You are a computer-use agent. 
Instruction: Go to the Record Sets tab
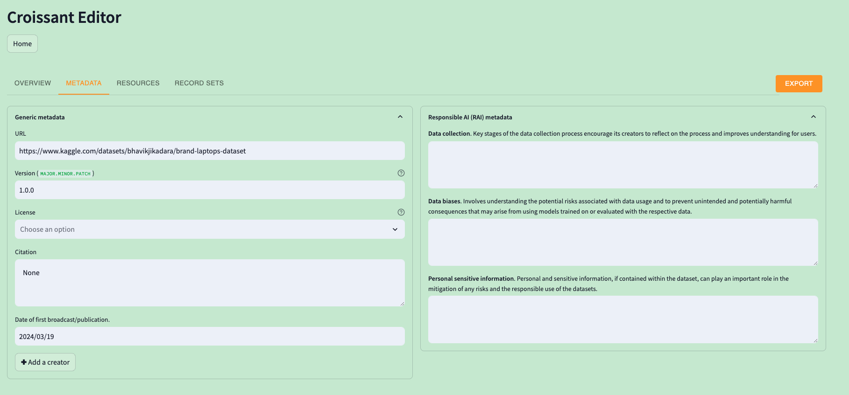click(x=199, y=83)
